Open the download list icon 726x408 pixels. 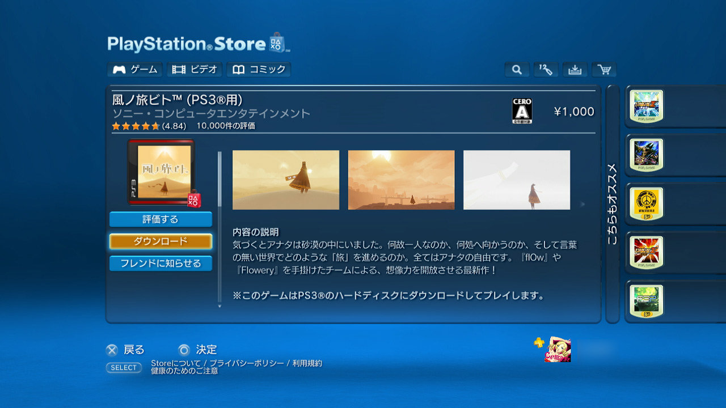pyautogui.click(x=575, y=70)
